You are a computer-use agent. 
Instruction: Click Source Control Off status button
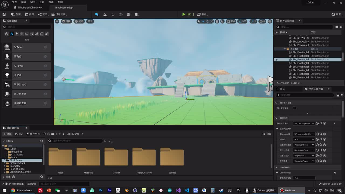point(330,184)
